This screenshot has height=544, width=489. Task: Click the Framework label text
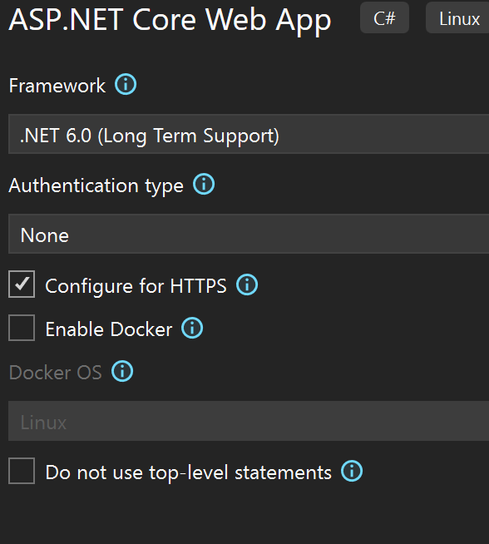(57, 86)
